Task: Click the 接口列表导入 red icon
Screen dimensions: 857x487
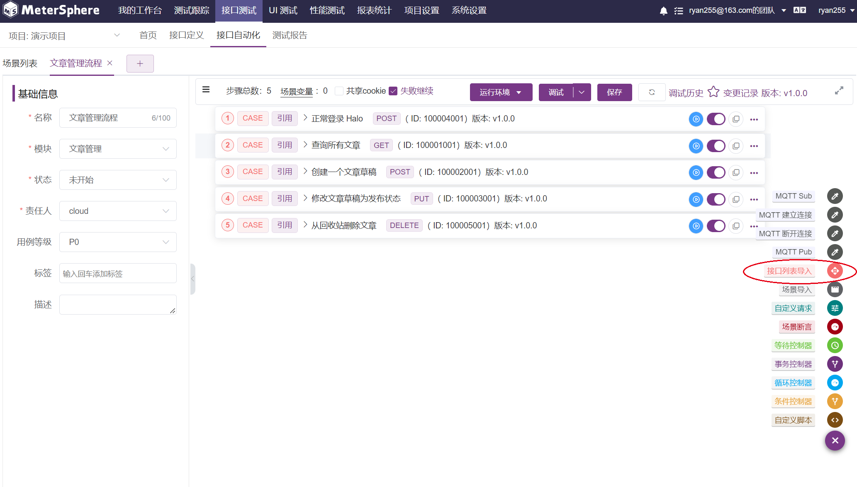Action: (x=835, y=271)
